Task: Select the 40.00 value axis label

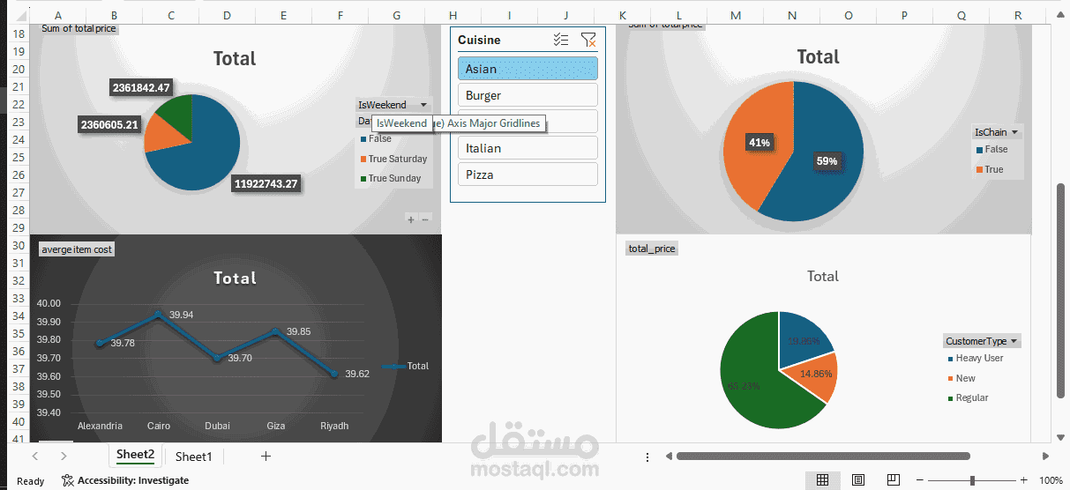Action: [49, 303]
